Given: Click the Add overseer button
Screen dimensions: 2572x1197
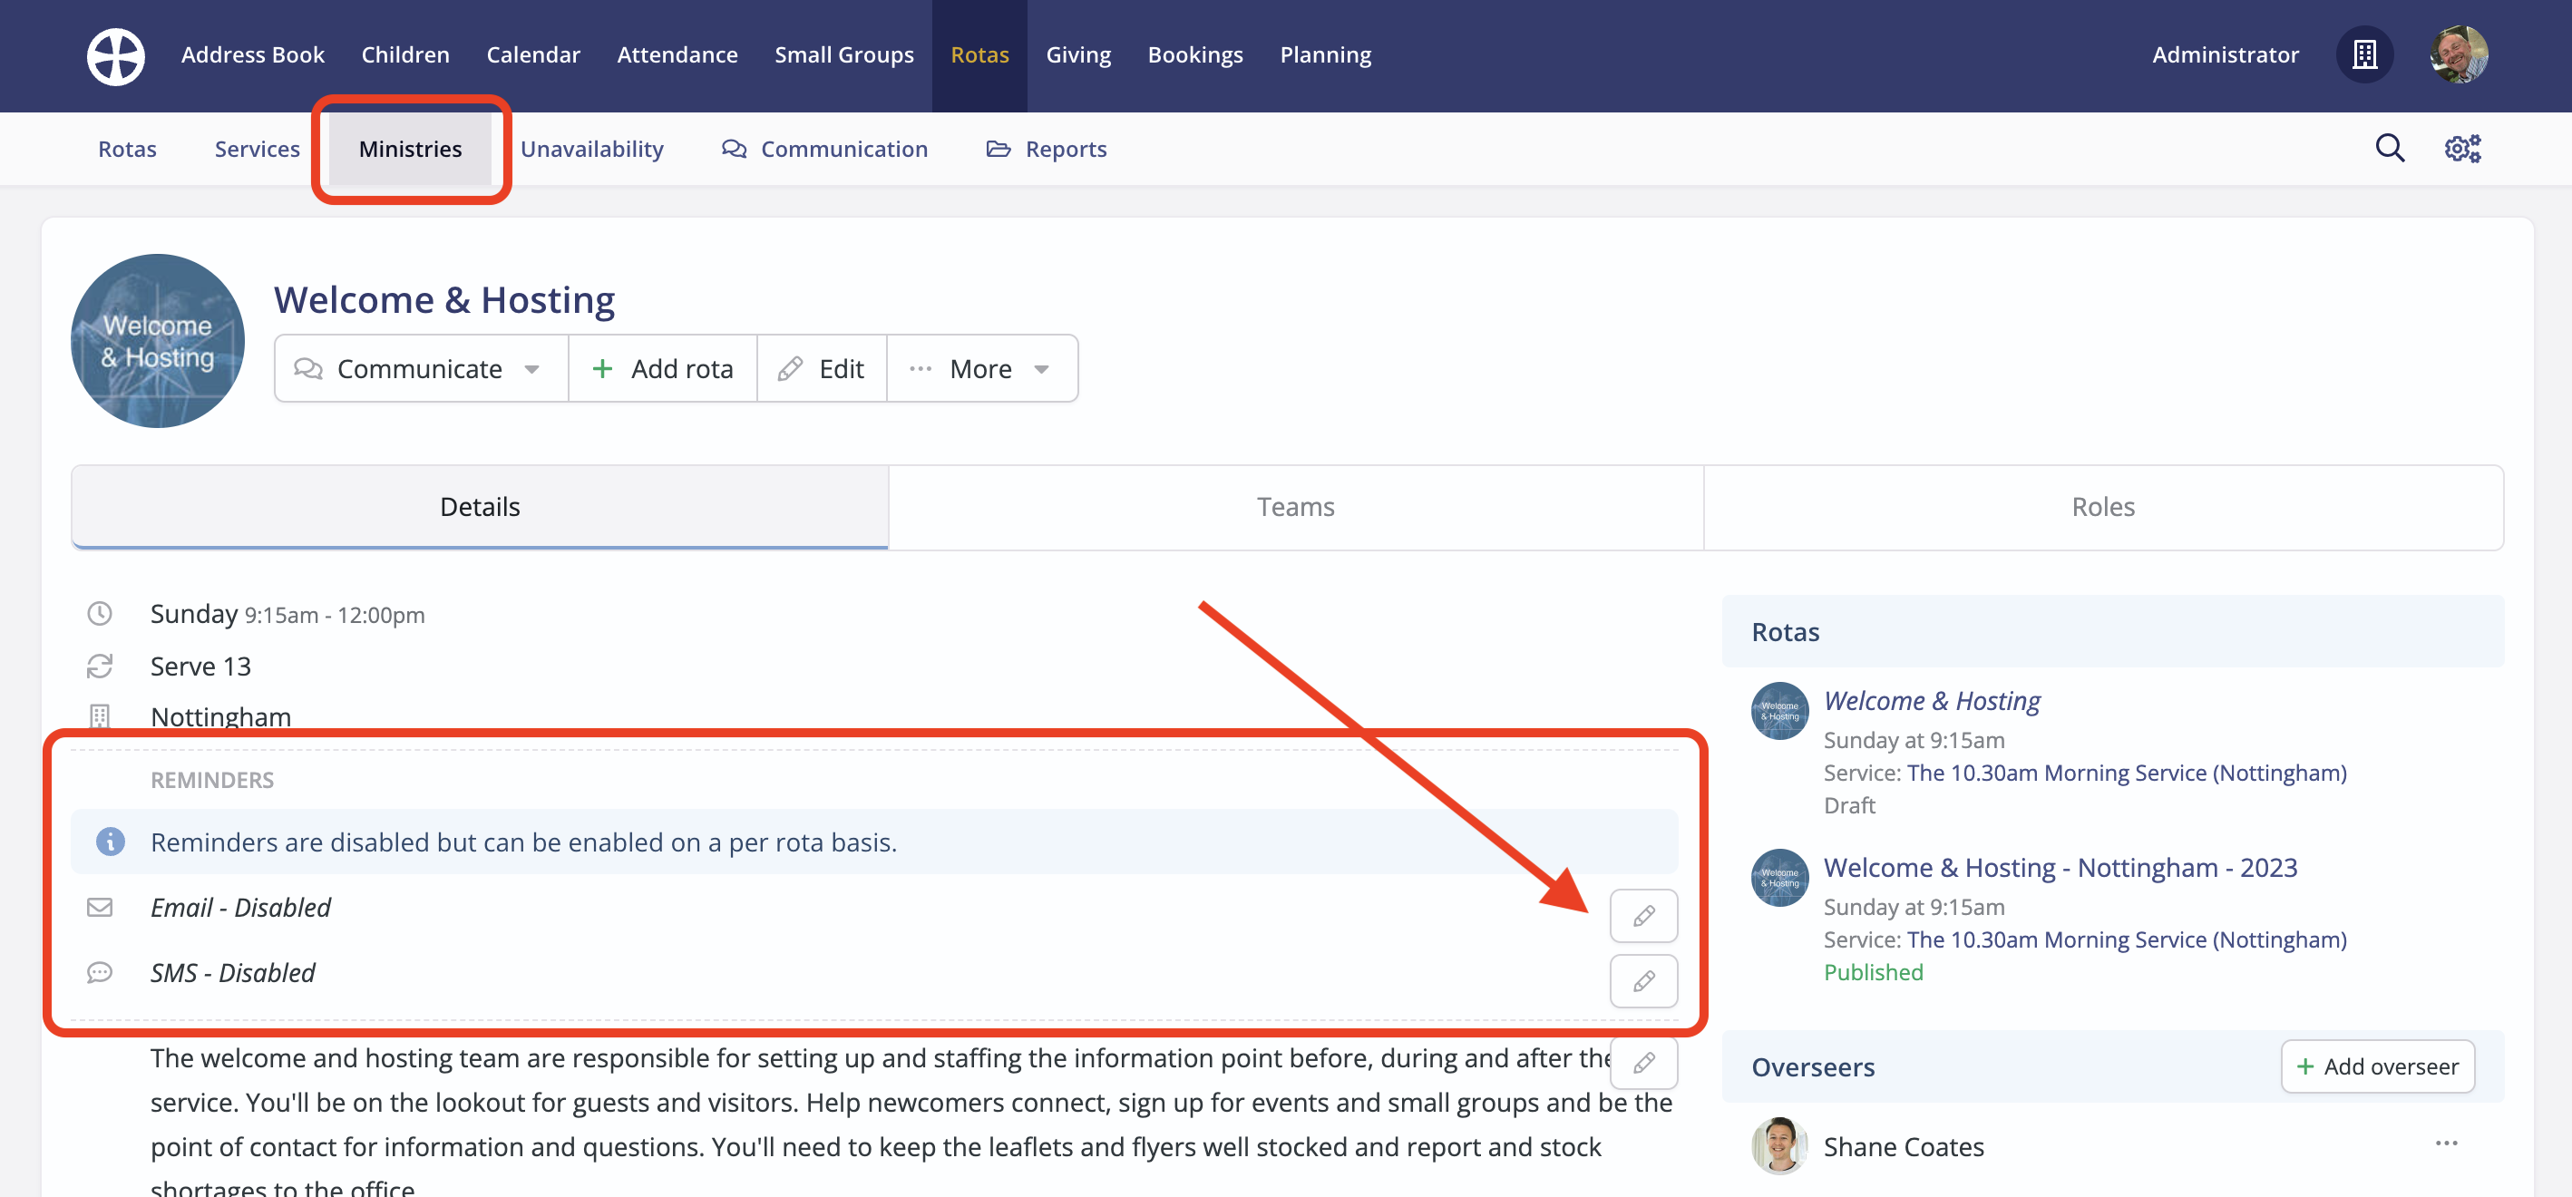Looking at the screenshot, I should tap(2377, 1066).
